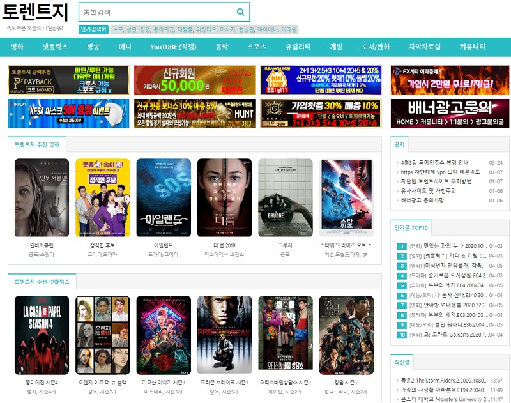Open the 넷플릭스 menu
The image size is (511, 403).
pos(55,47)
